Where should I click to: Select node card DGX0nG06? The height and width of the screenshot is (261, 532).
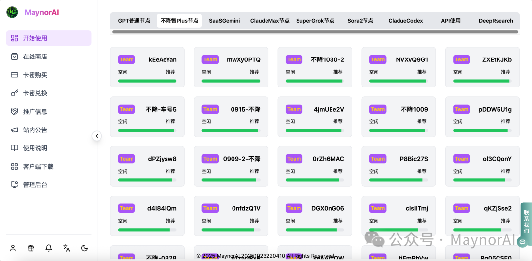315,216
